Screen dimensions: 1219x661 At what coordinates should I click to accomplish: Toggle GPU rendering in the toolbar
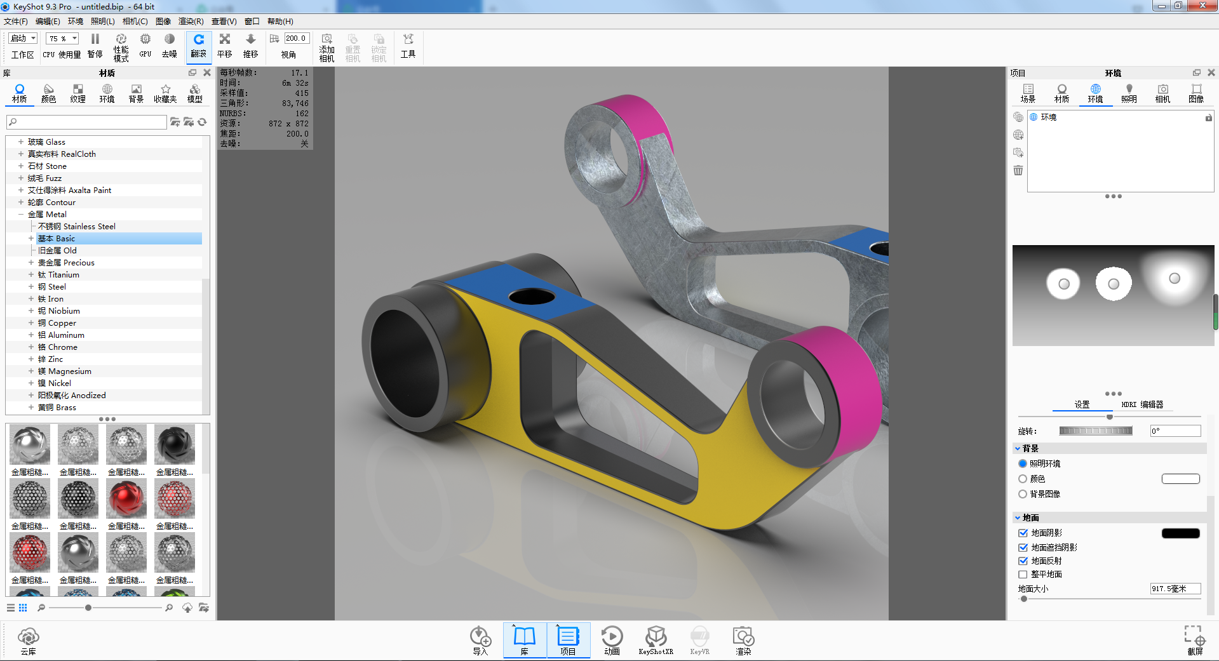pos(145,44)
